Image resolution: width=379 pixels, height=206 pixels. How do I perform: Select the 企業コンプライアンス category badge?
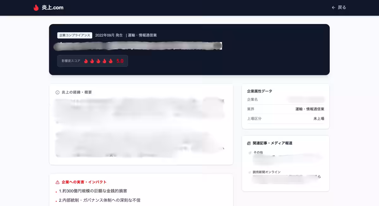[75, 35]
